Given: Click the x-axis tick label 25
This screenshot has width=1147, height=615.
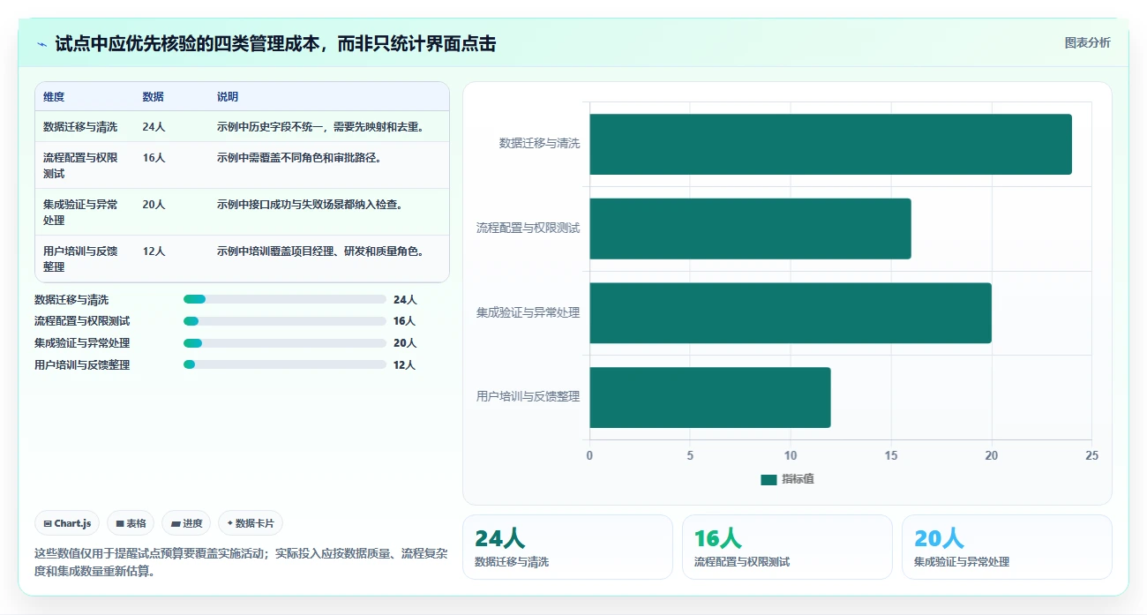Looking at the screenshot, I should [x=1092, y=455].
